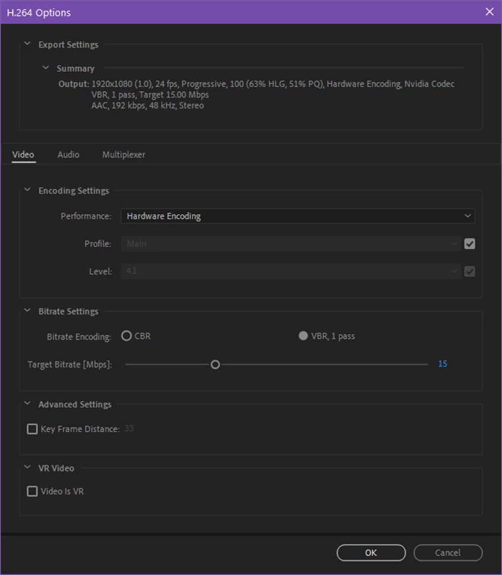Viewport: 502px width, 575px height.
Task: Select the CBR radio button
Action: tap(126, 336)
